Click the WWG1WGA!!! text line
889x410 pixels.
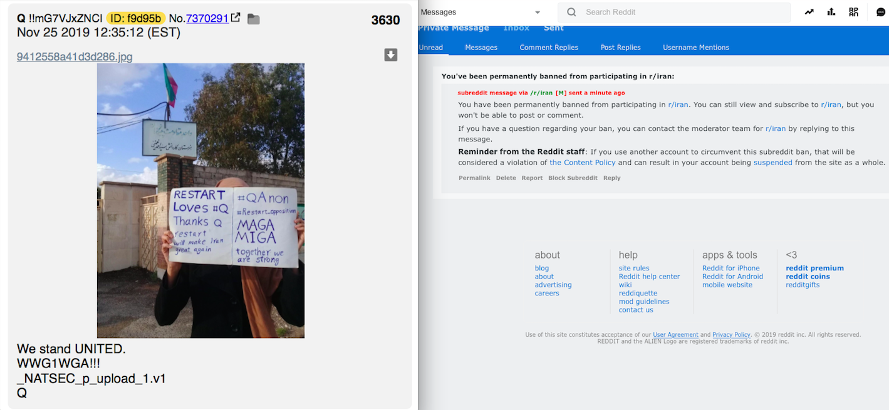pyautogui.click(x=58, y=364)
